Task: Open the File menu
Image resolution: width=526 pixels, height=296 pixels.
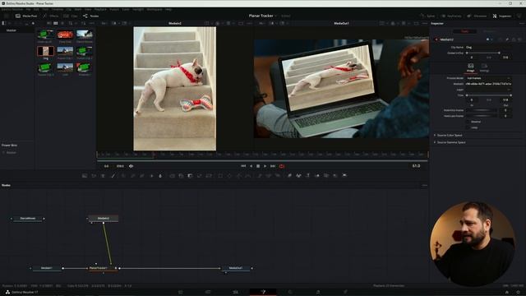Action: tap(29, 9)
